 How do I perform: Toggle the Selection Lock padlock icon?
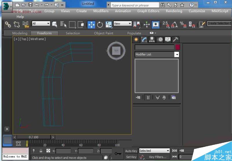coord(41,151)
